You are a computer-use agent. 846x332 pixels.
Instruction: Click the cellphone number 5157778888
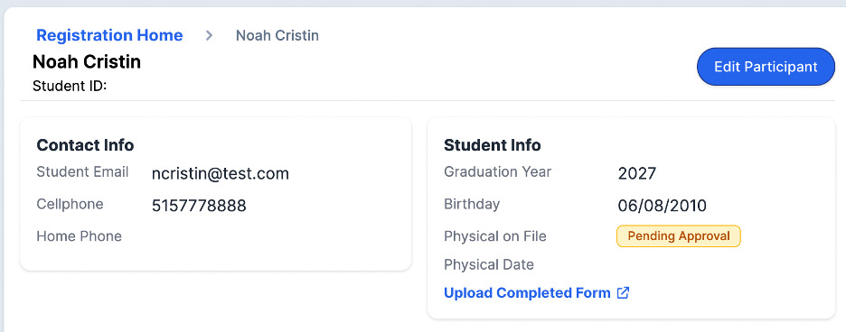point(199,206)
